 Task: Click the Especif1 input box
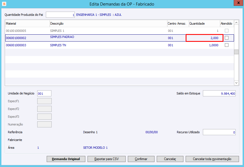44,101
